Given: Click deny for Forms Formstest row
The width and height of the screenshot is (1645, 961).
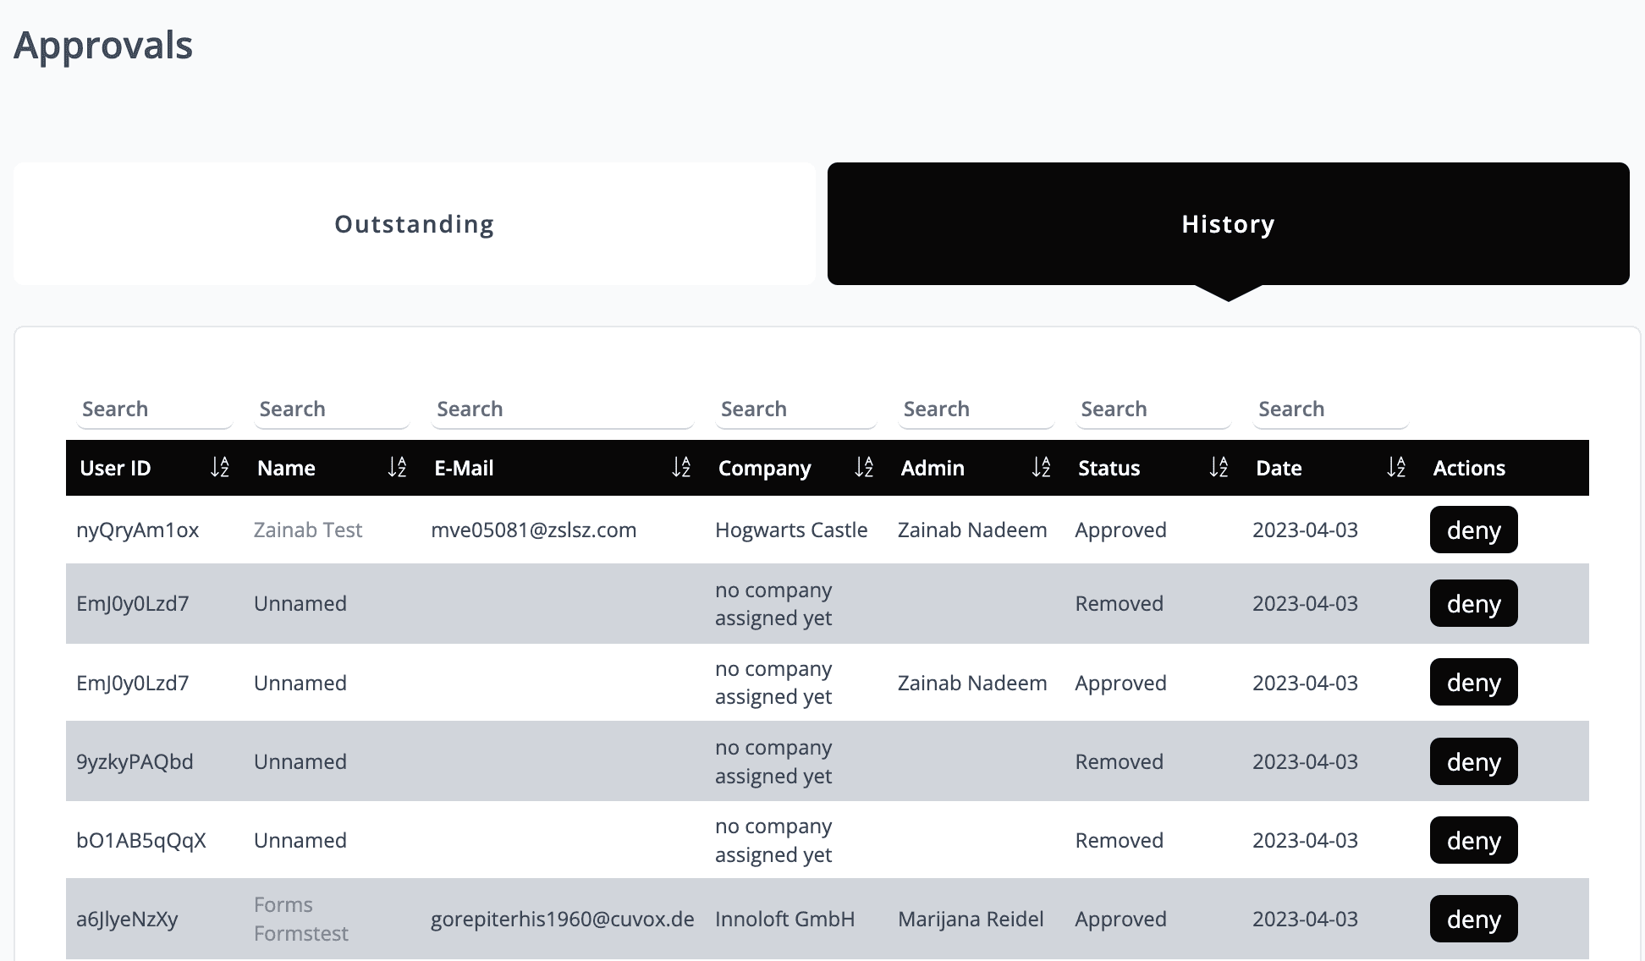Looking at the screenshot, I should 1473,920.
